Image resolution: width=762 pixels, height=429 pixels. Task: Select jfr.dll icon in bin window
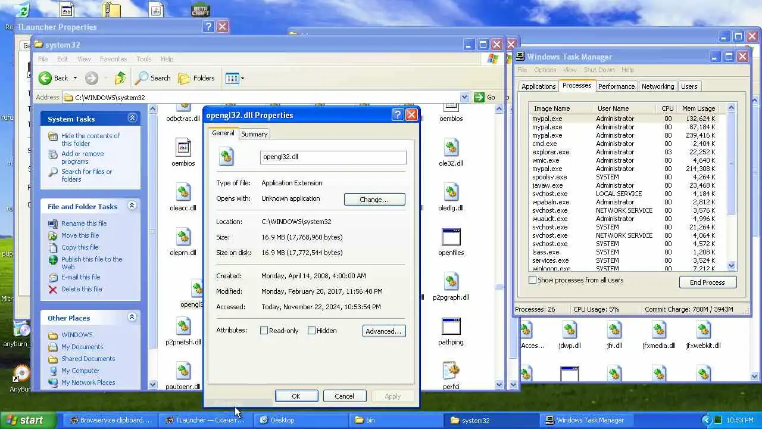[614, 329]
